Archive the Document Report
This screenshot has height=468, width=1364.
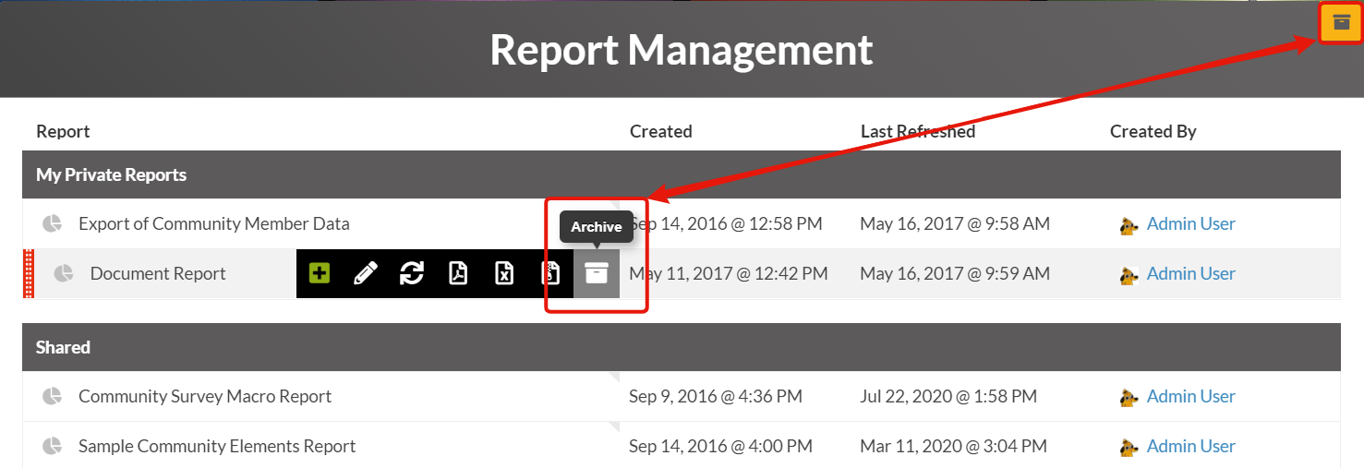[x=597, y=273]
